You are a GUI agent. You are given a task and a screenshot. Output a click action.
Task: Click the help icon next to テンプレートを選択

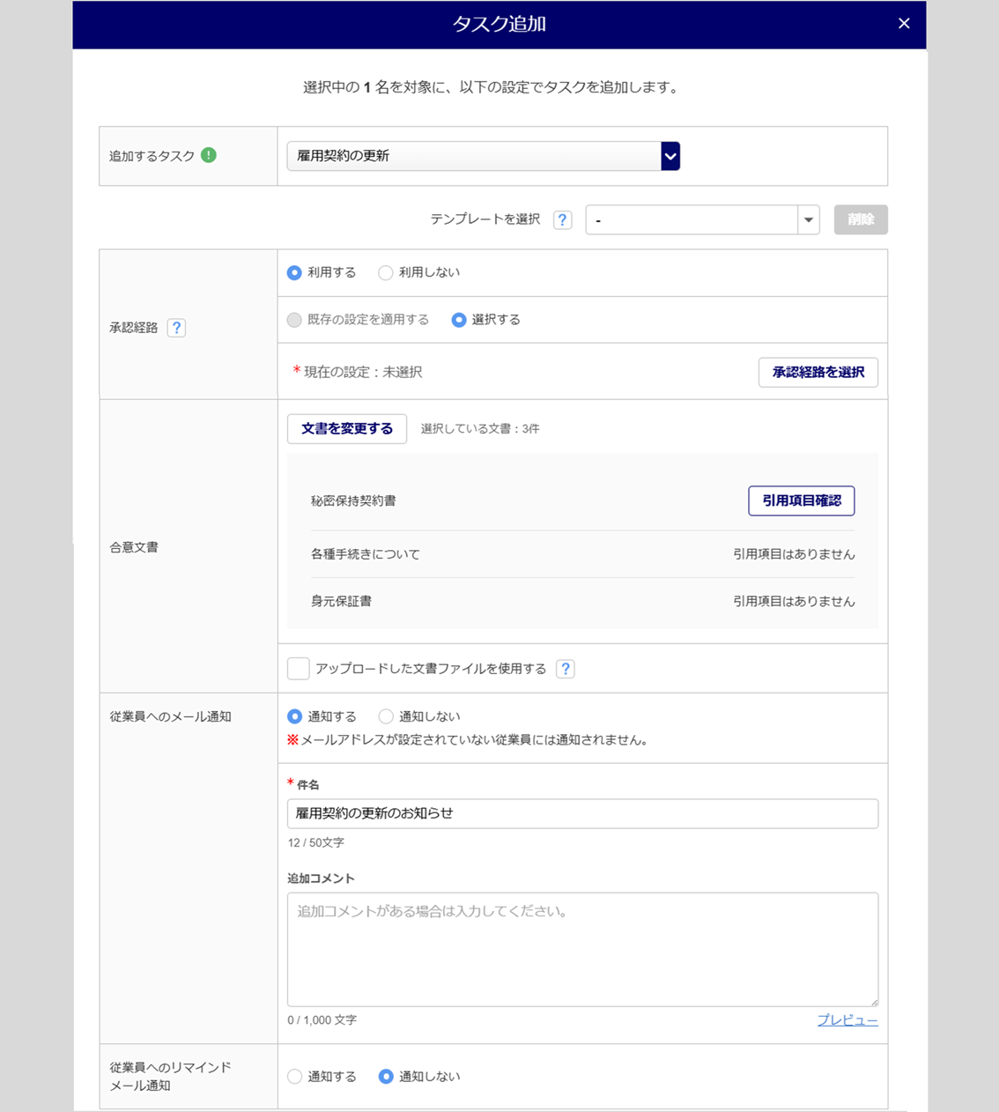point(562,220)
